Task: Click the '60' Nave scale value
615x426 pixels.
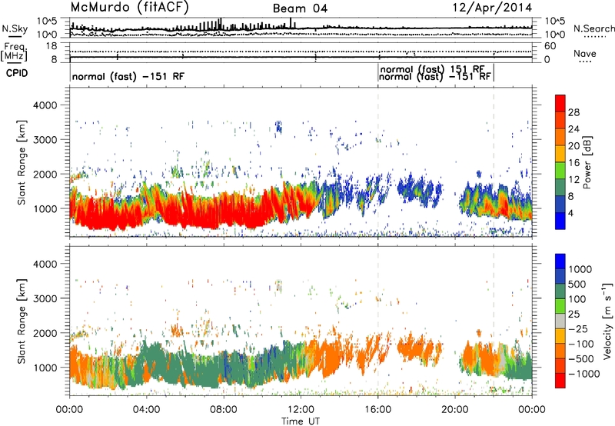Action: [550, 46]
